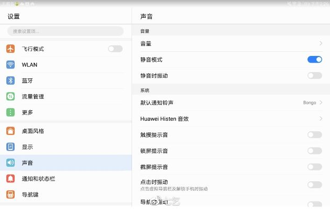Expand the 音量 volume row chevron

[x=321, y=43]
